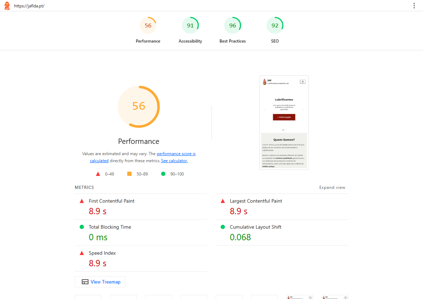Click the METRICS section heading

point(84,187)
